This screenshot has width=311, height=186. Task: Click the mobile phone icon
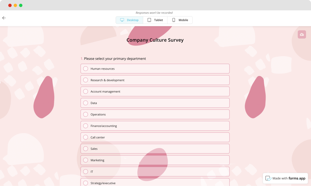(x=174, y=20)
